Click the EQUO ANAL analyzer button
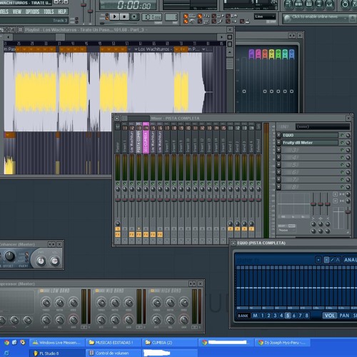 coord(350,260)
